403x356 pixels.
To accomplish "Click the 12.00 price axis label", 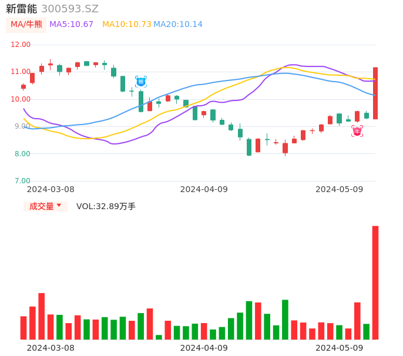I will [21, 45].
